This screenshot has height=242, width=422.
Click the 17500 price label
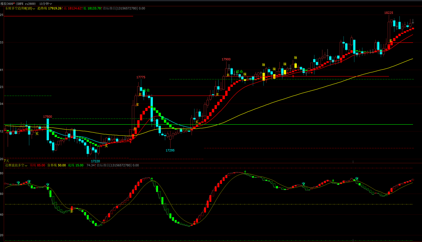pos(47,117)
